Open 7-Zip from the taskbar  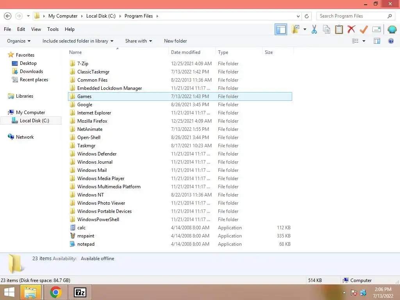pyautogui.click(x=80, y=292)
